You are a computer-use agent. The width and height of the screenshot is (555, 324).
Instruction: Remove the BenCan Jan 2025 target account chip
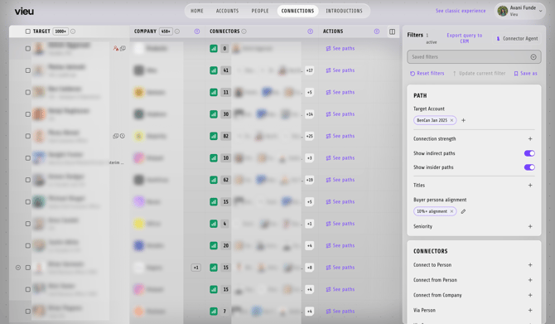451,120
